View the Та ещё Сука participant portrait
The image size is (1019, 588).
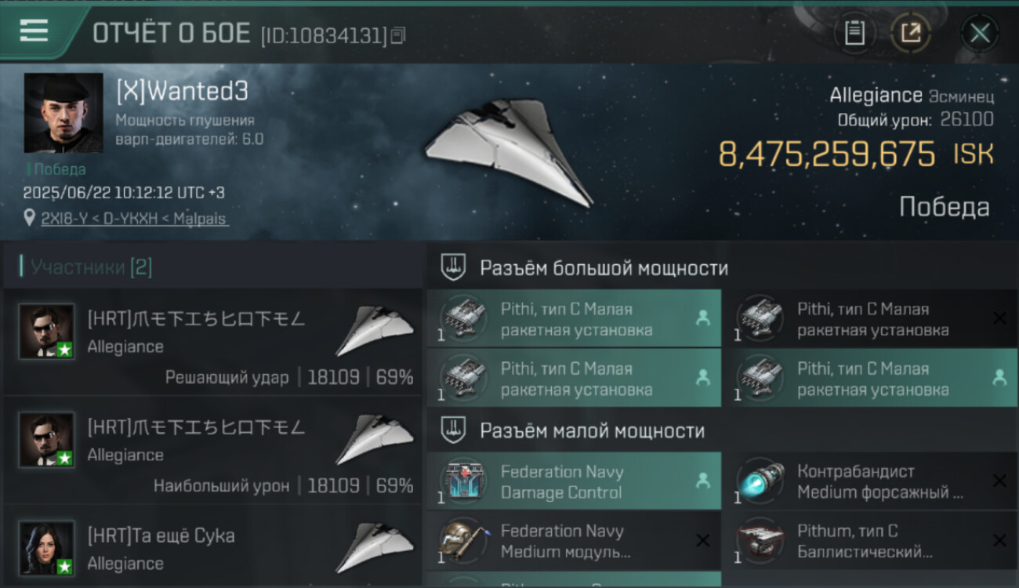(x=47, y=548)
